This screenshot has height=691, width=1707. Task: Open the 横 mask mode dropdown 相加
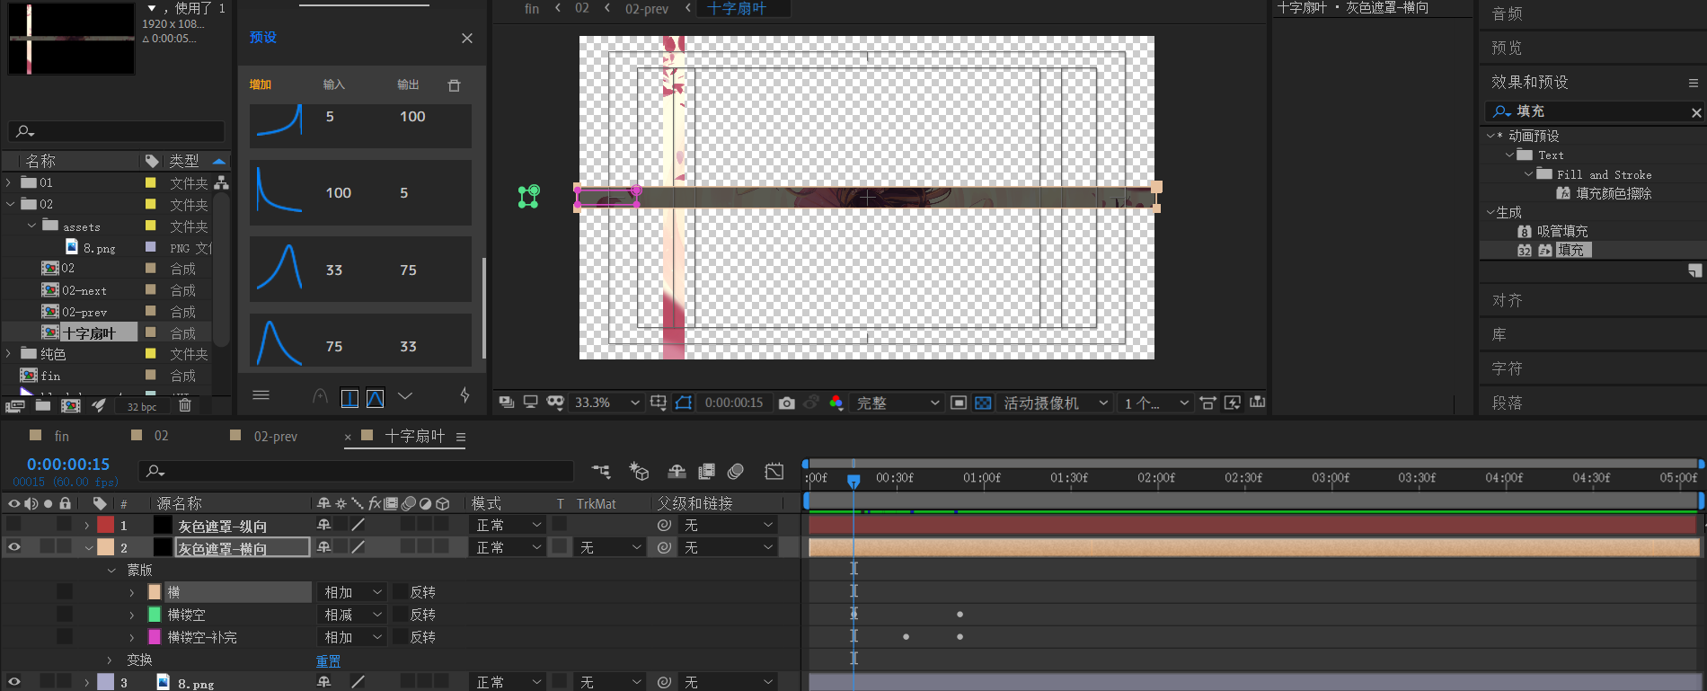click(x=351, y=592)
